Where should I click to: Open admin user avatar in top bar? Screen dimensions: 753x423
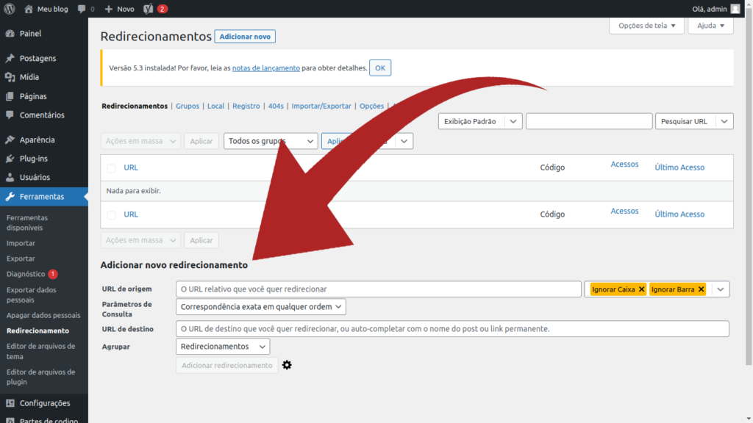pyautogui.click(x=735, y=9)
